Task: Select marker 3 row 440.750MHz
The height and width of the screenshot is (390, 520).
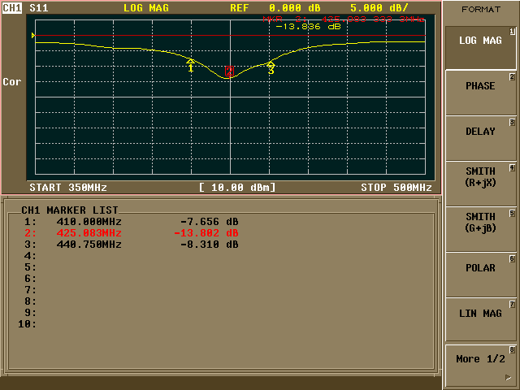Action: point(132,245)
